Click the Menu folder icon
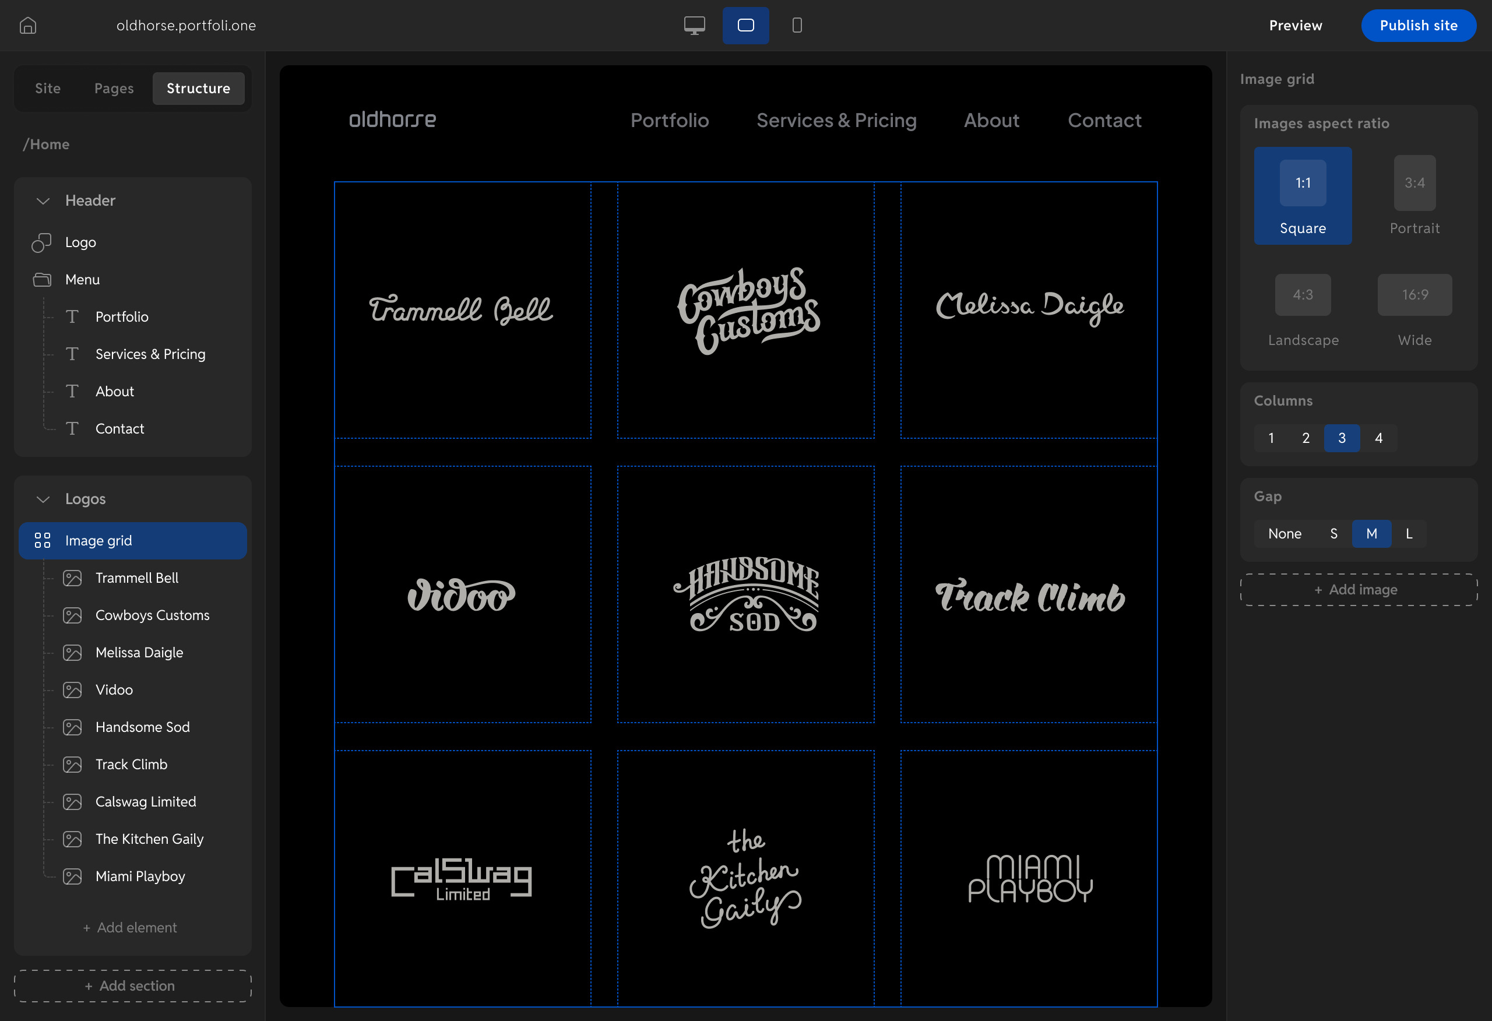The image size is (1492, 1021). point(43,280)
